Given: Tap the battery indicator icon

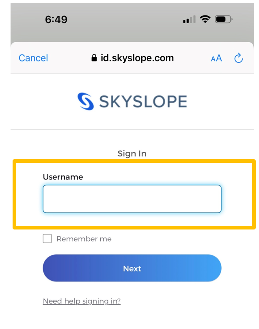Looking at the screenshot, I should pyautogui.click(x=224, y=19).
